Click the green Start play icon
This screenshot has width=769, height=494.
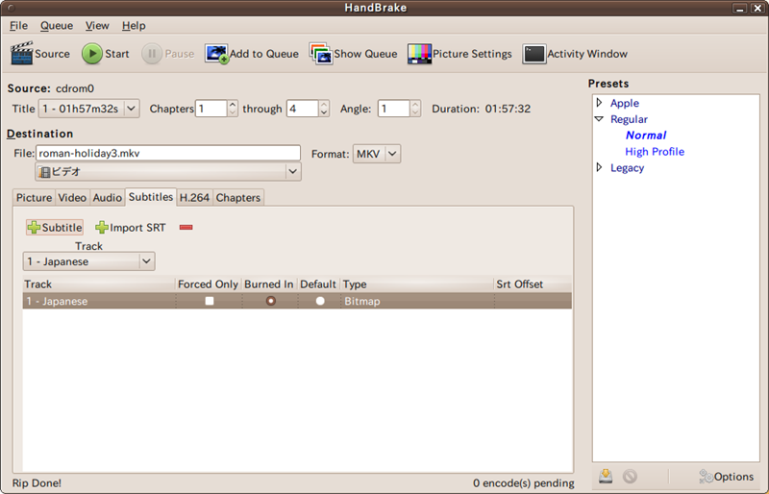(91, 54)
